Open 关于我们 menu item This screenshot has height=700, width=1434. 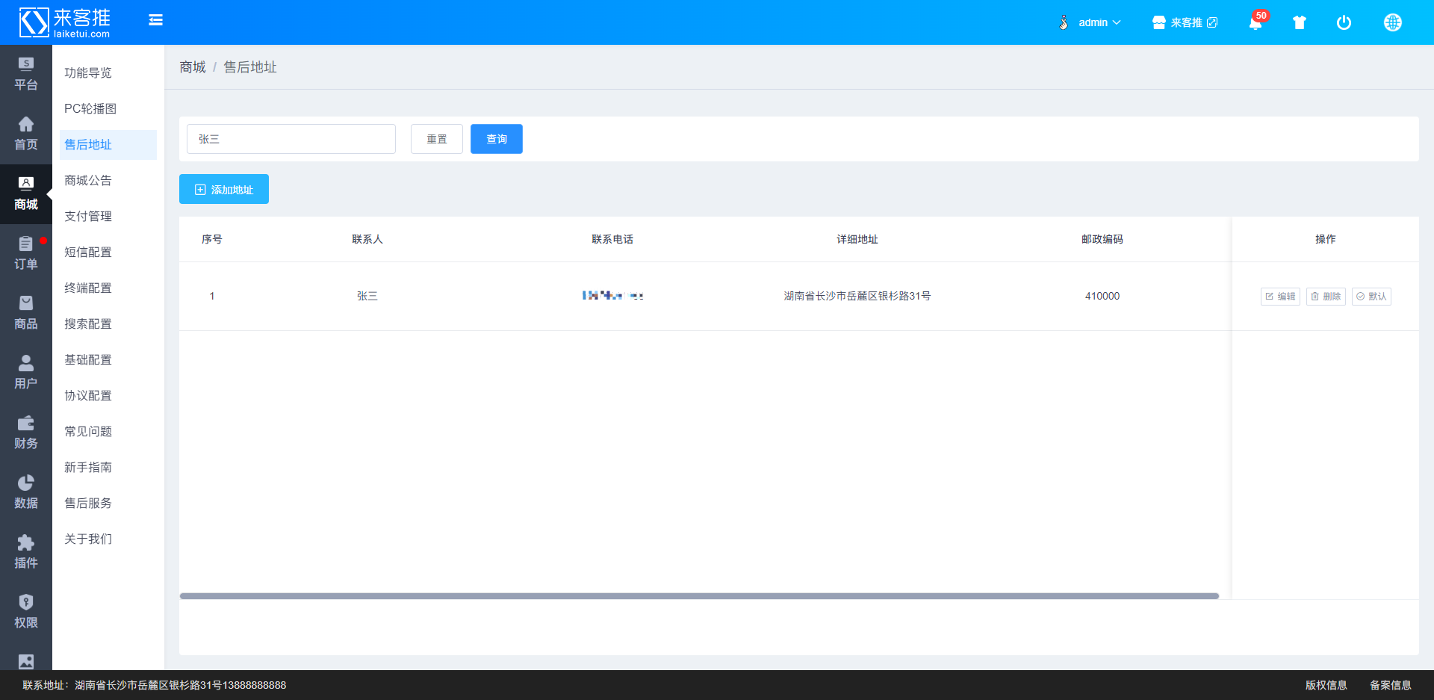tap(108, 539)
